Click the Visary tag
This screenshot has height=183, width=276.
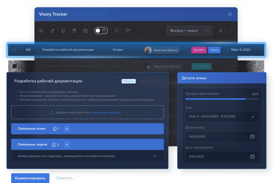(x=214, y=50)
